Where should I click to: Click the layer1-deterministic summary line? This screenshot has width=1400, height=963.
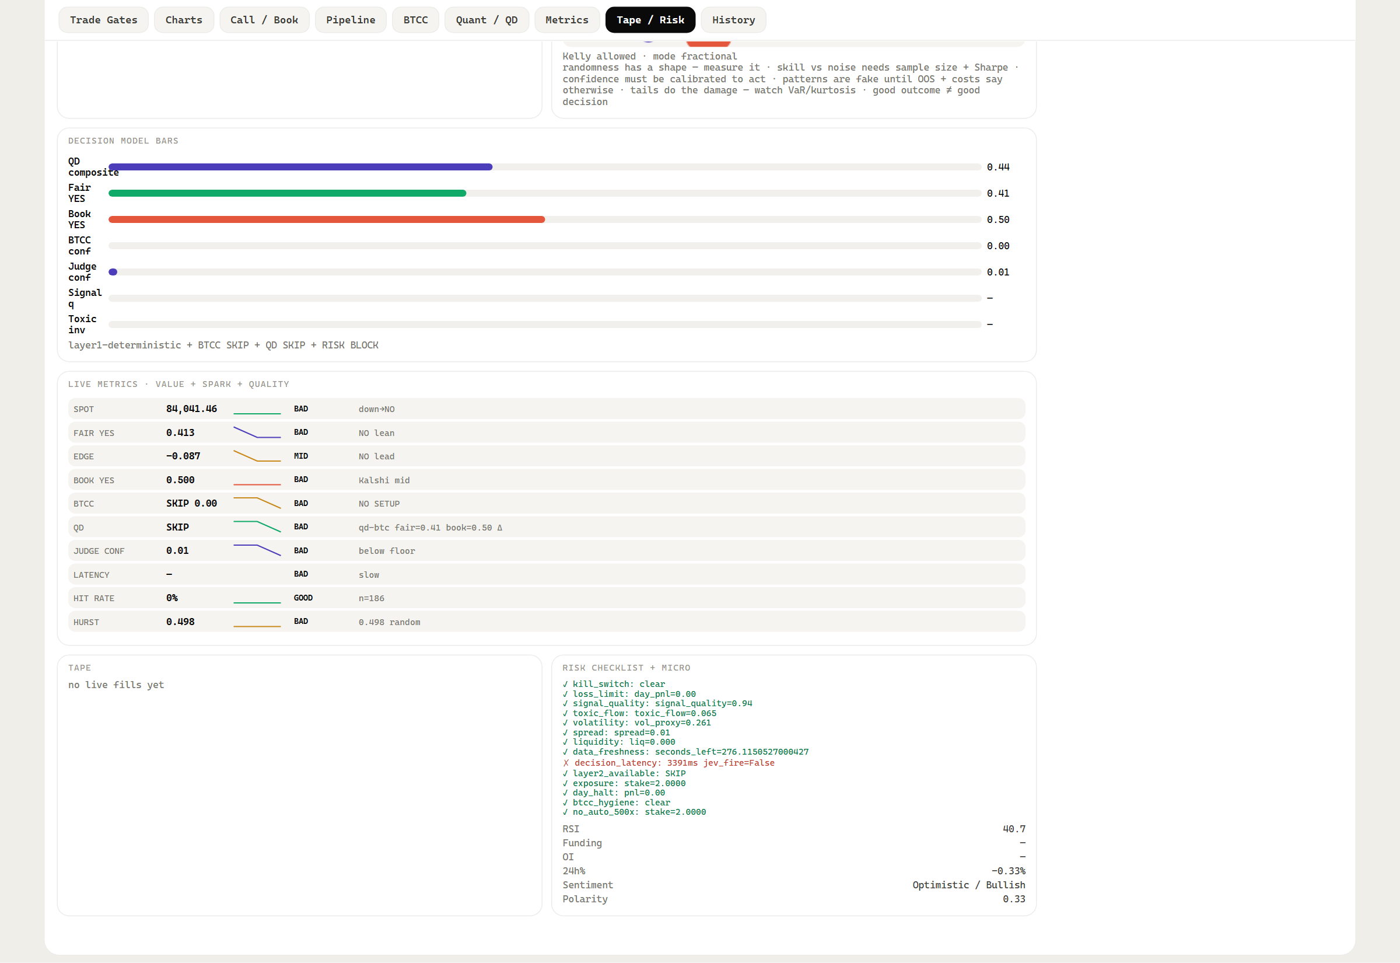(x=223, y=345)
